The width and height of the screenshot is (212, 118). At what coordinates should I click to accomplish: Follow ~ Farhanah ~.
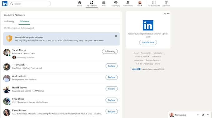112,66
